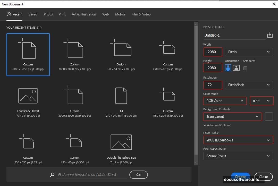Open the Print presets tab
Viewport: 278px width, 186px height.
point(62,14)
